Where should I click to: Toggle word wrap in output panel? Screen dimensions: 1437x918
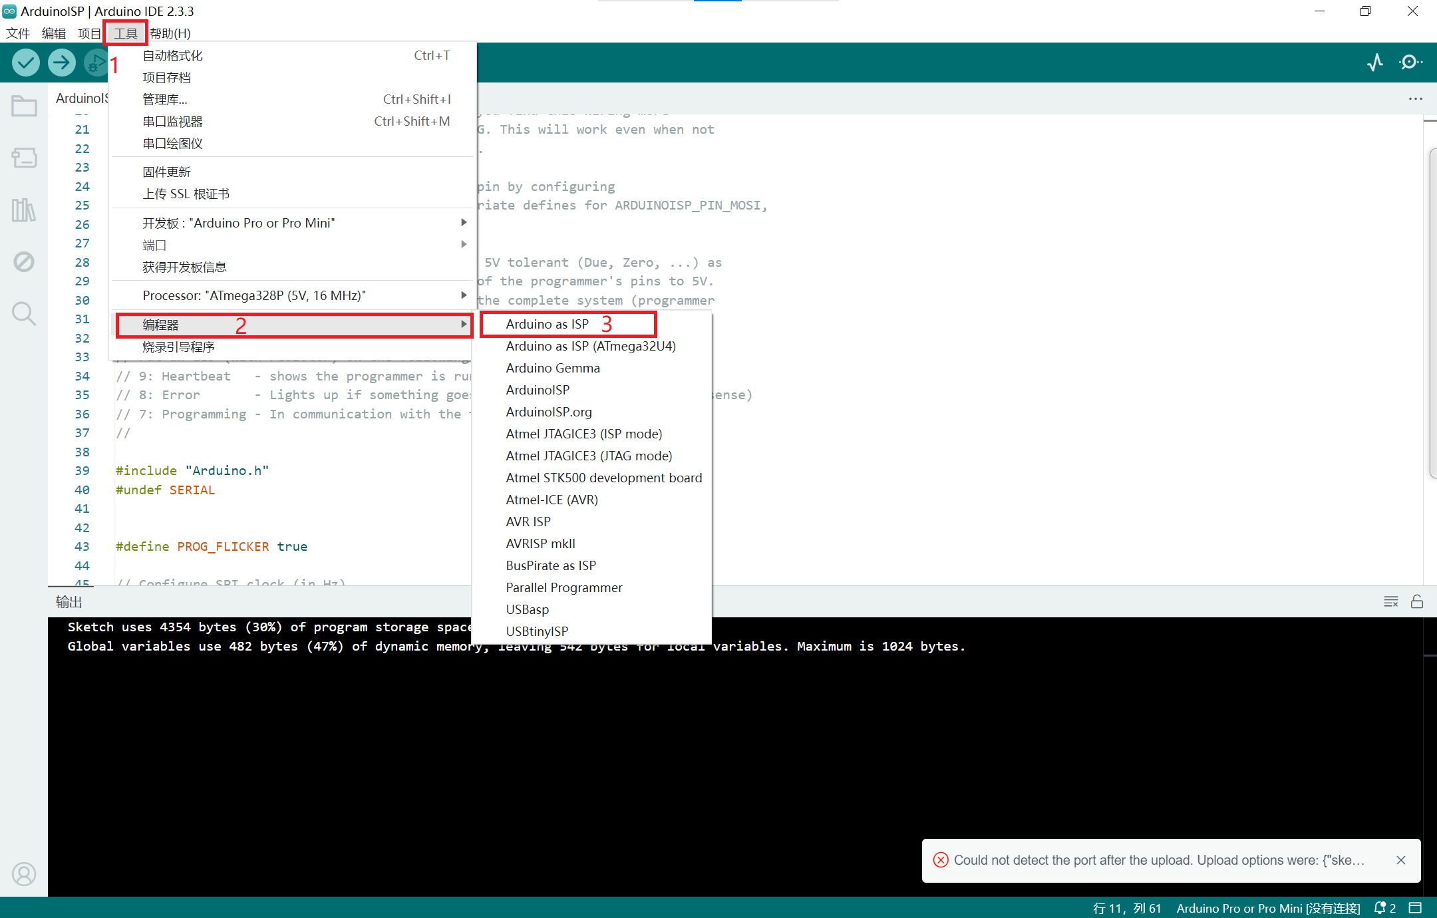point(1390,601)
